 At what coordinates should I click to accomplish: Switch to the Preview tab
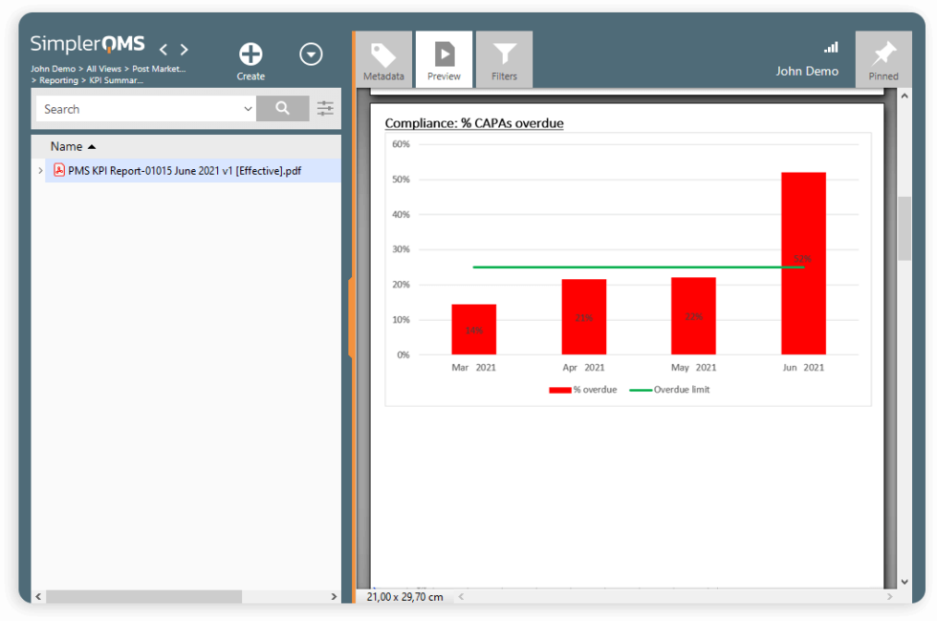[444, 60]
